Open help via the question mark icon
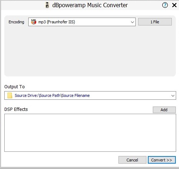179x169 pixels. (x=165, y=5)
